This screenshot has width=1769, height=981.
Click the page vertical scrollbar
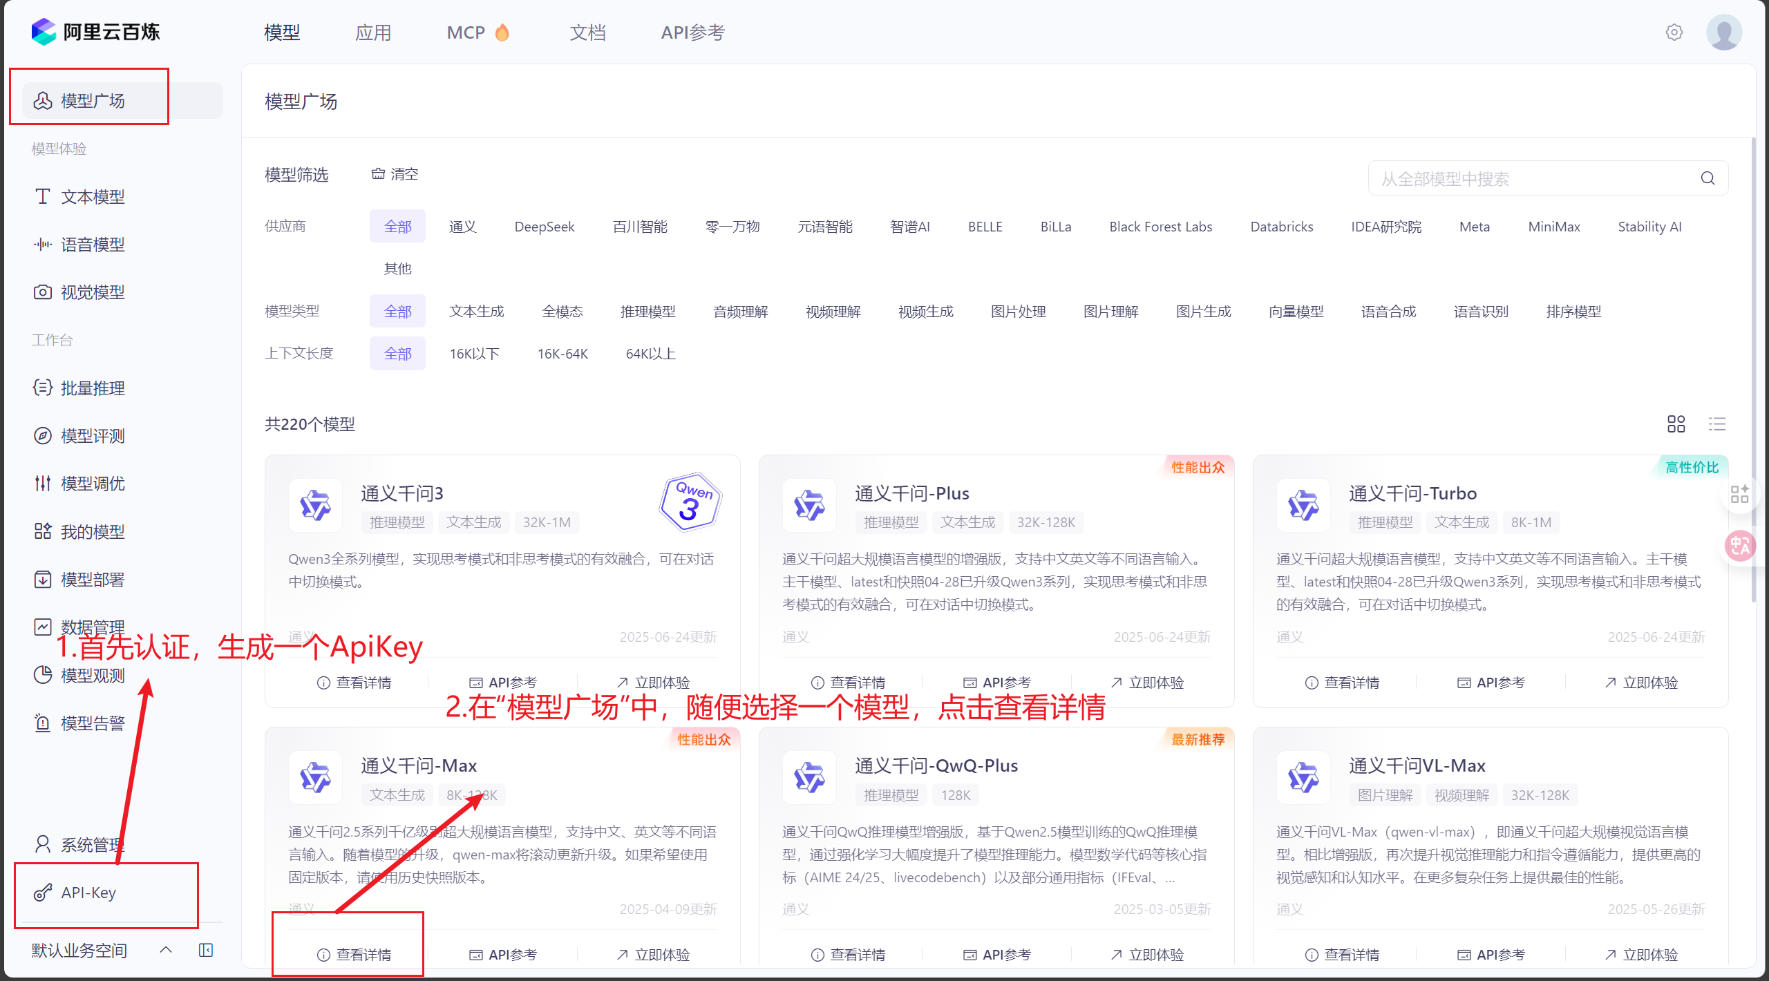[1753, 370]
